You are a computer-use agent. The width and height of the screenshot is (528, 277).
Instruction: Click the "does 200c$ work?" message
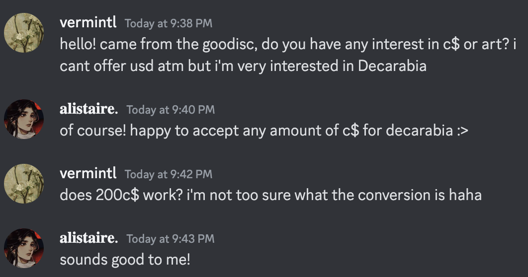(x=270, y=195)
